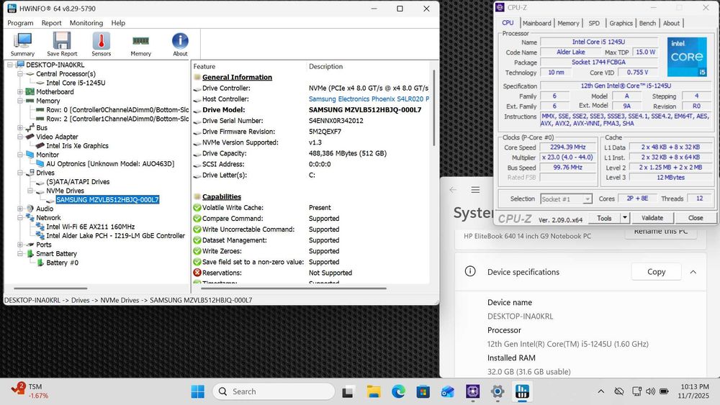Copy the device specifications
Viewport: 720px width, 405px height.
(x=656, y=271)
